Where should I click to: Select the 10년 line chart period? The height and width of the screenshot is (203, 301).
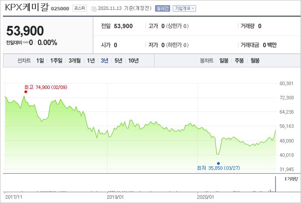tap(133, 61)
